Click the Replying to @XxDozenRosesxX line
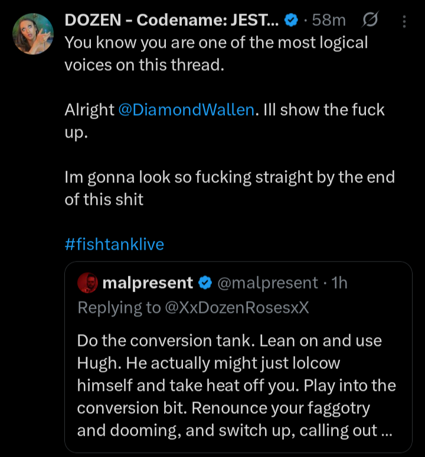Viewport: 425px width, 457px height. [x=193, y=308]
